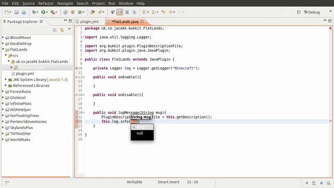Toggle fold of onEnable method

83,77
